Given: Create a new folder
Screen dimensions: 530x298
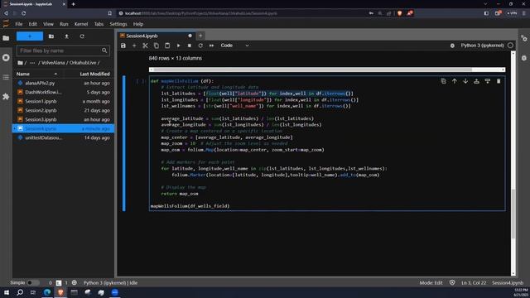Looking at the screenshot, I should click(x=51, y=36).
